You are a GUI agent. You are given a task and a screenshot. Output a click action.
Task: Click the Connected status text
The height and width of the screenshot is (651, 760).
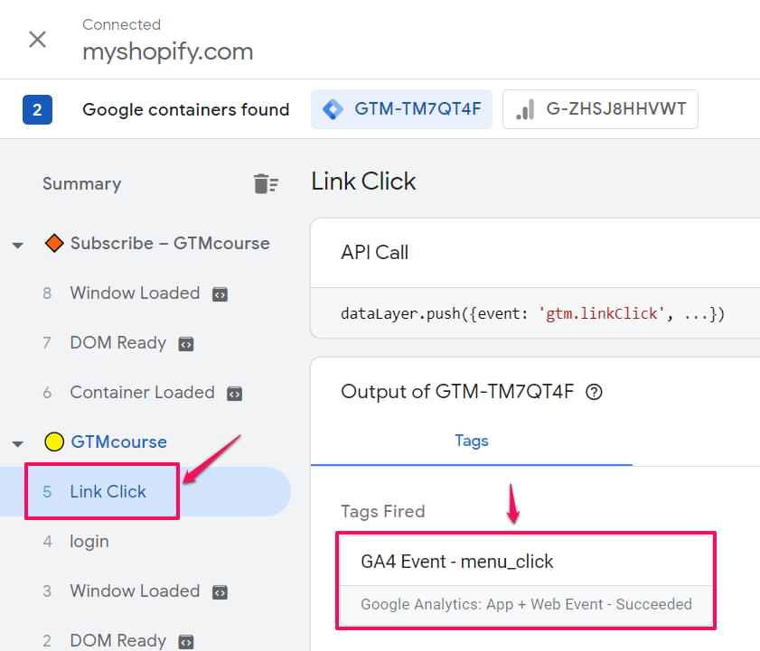point(121,24)
